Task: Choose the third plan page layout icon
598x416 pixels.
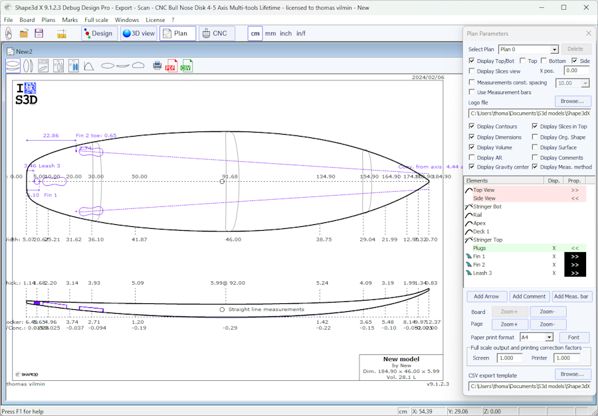Action: coord(43,66)
